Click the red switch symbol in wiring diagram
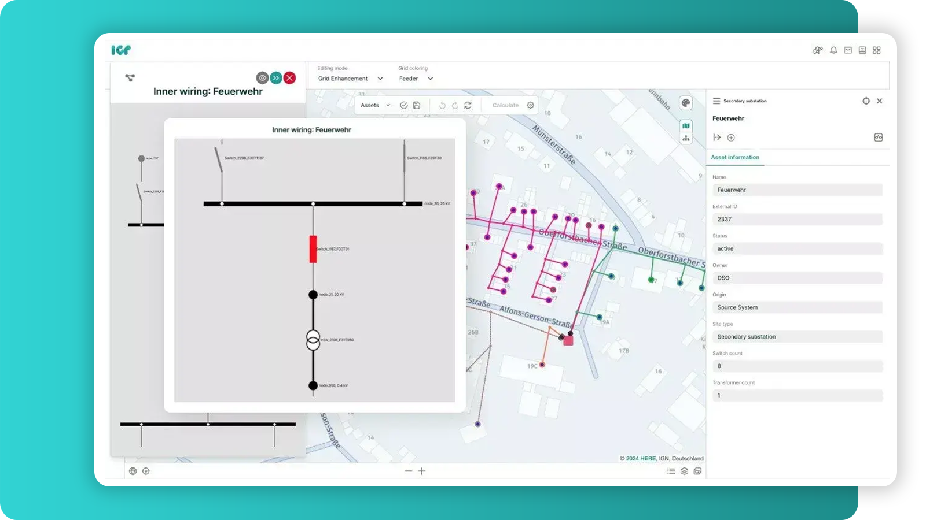Image resolution: width=926 pixels, height=520 pixels. [x=313, y=249]
